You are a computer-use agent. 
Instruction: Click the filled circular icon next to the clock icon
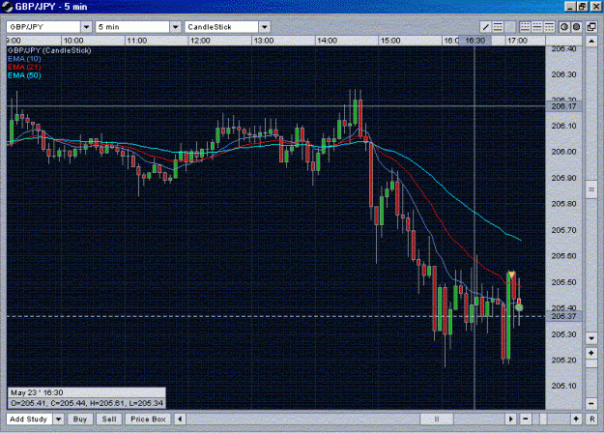[x=577, y=27]
